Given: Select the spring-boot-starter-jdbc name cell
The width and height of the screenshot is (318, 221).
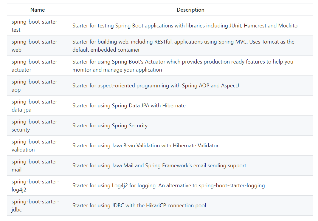Looking at the screenshot, I should [38, 205].
